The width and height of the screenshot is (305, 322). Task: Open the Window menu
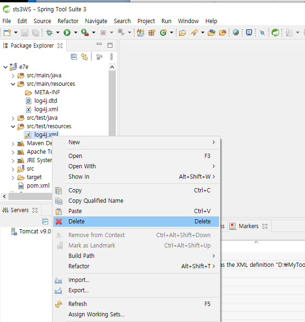click(x=188, y=21)
